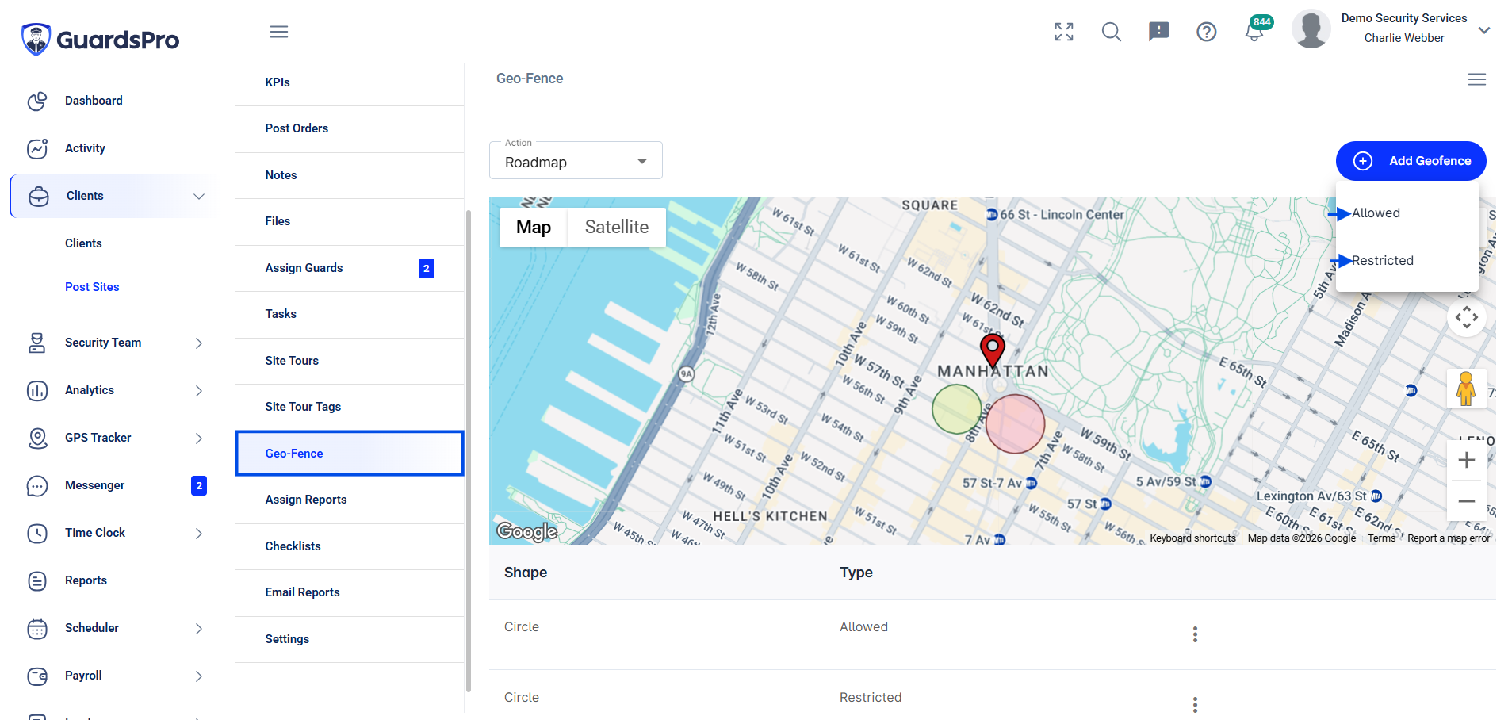Click the fullscreen expand icon
Screen dimensions: 1512x720
1064,32
